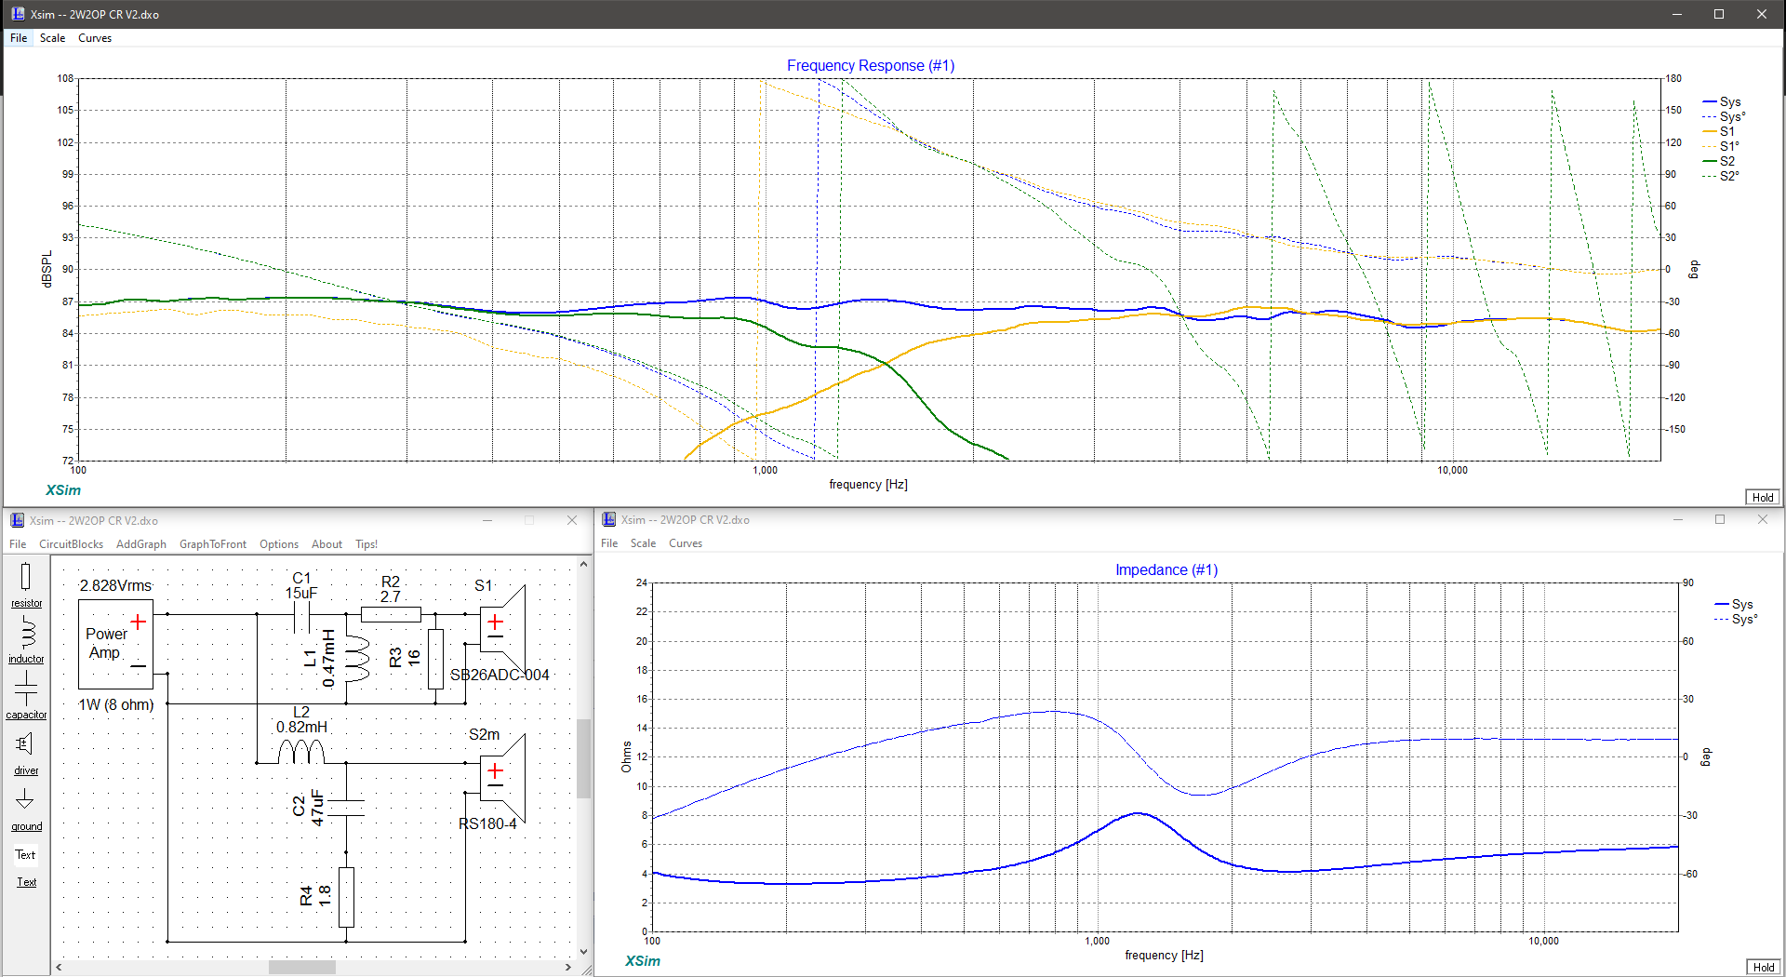Open CircuitBlocks menu in schematic window

tap(71, 544)
